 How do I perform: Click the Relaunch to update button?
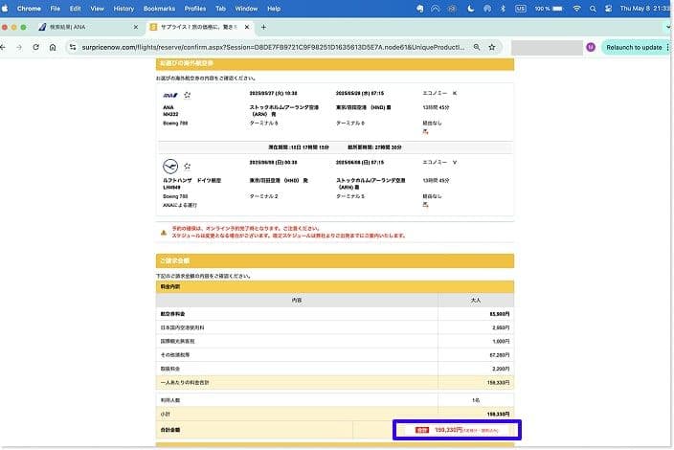coord(634,46)
